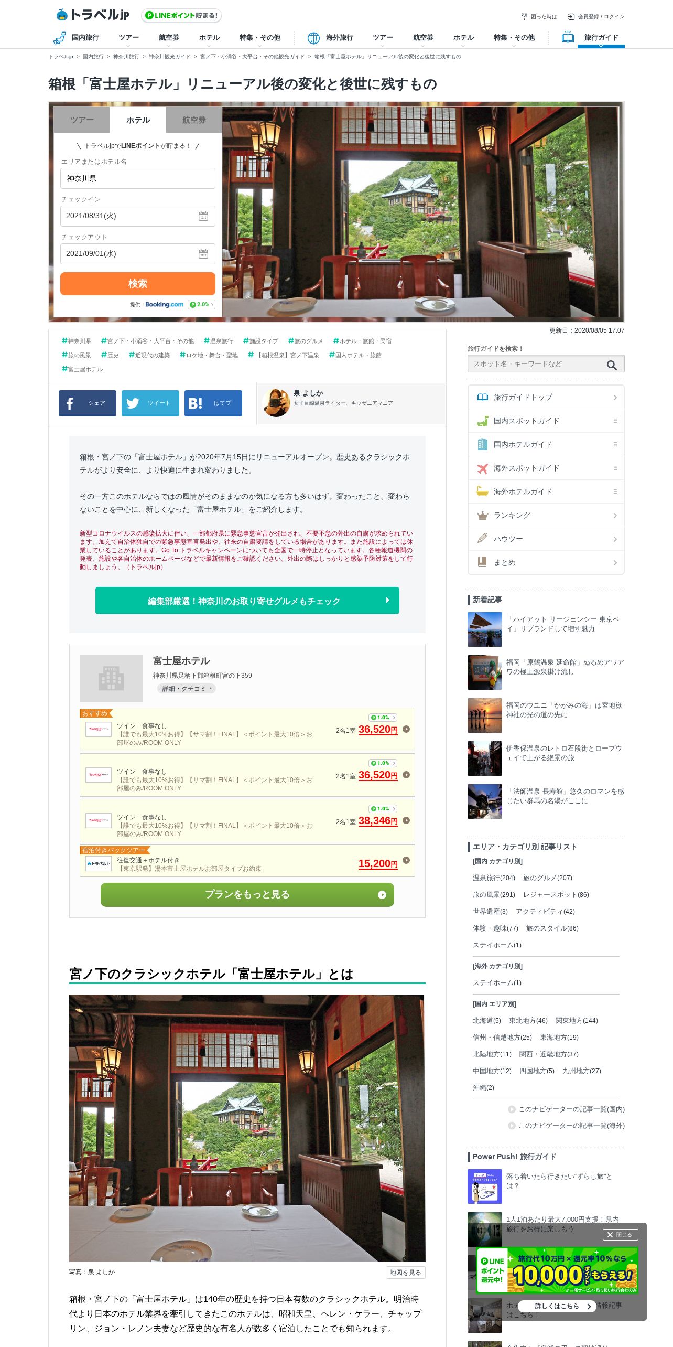Open the LINEポイント貯まる banner
The image size is (673, 1347).
click(181, 15)
